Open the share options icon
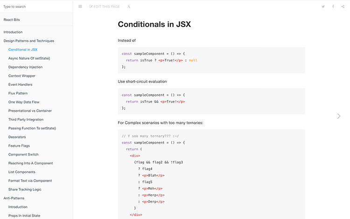This screenshot has width=350, height=219. (343, 7)
